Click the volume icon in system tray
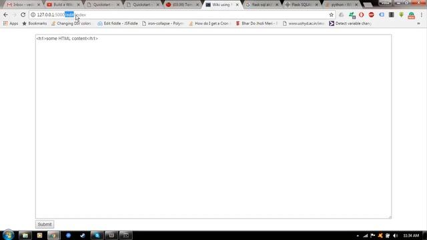Image resolution: width=427 pixels, height=240 pixels. [x=396, y=235]
